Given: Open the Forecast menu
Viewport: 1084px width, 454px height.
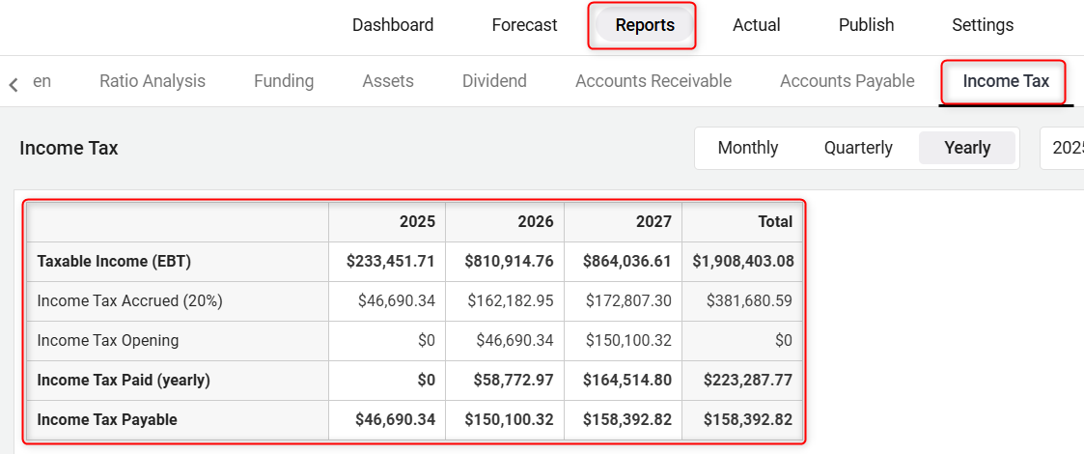Looking at the screenshot, I should point(525,26).
